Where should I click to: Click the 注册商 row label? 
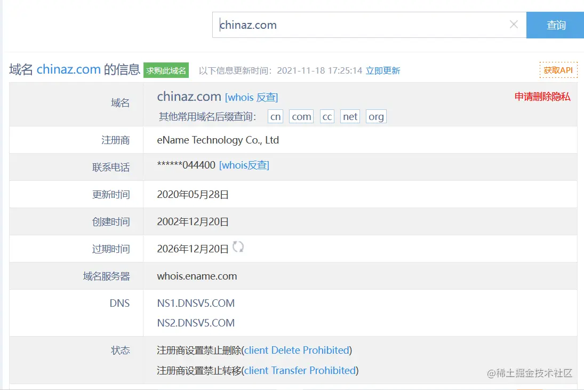click(115, 140)
